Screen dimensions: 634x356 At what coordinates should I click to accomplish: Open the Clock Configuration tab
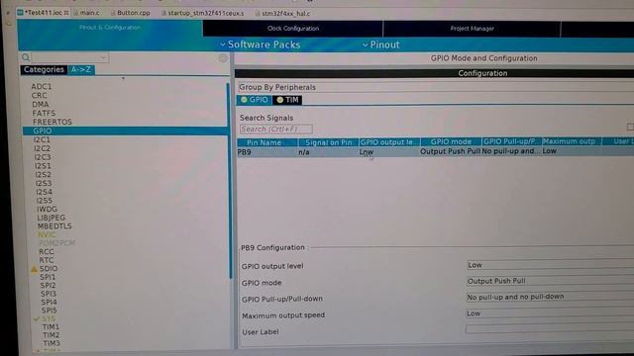click(x=293, y=29)
